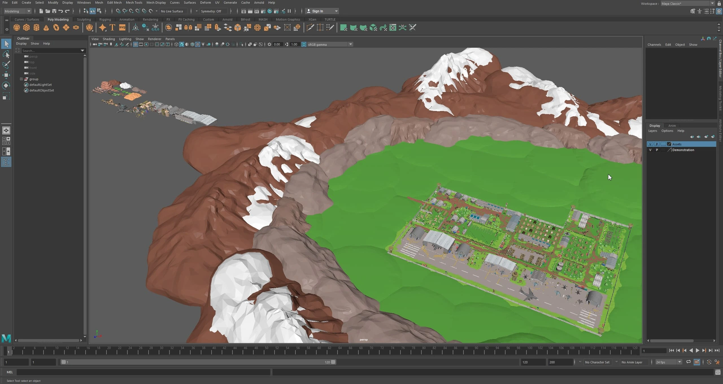Click the SVG tool shelf icon

(122, 27)
